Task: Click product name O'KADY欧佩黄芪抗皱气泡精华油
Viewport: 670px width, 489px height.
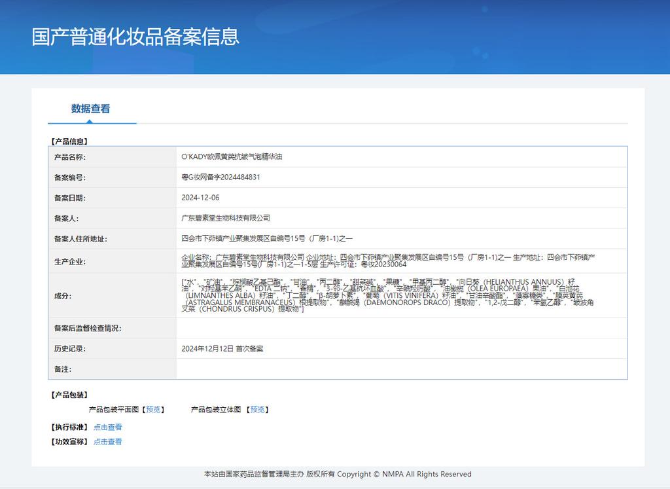Action: click(x=232, y=156)
